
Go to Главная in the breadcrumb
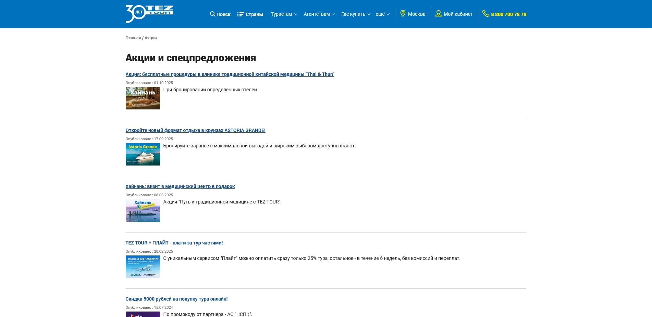pos(133,38)
